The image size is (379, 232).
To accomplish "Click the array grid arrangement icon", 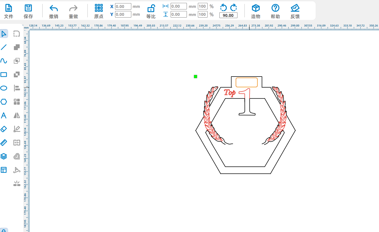I will coord(17,102).
